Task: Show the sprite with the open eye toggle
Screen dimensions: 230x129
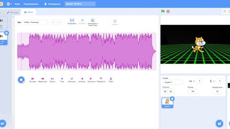Action: coord(165,92)
